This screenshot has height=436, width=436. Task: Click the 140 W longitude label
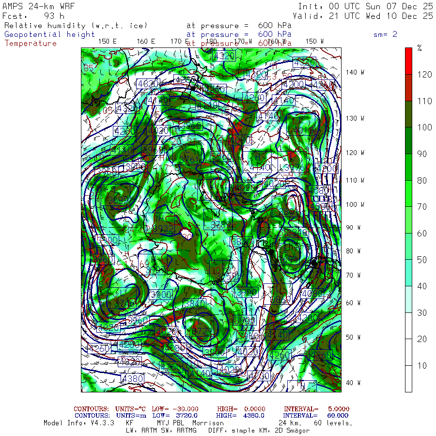[x=355, y=72]
